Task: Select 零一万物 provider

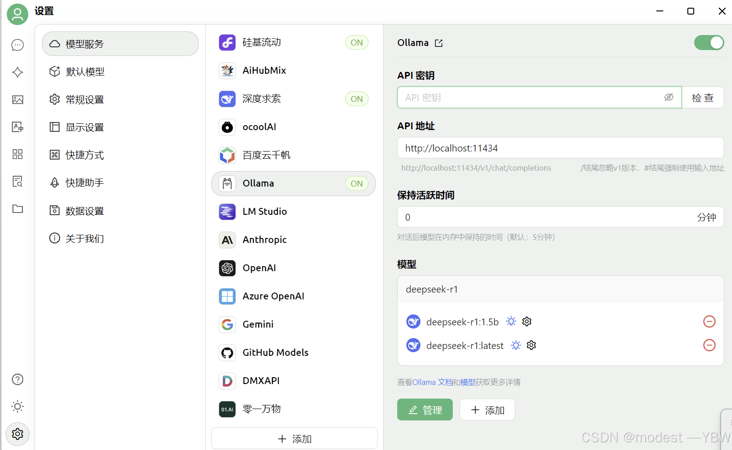Action: 293,409
